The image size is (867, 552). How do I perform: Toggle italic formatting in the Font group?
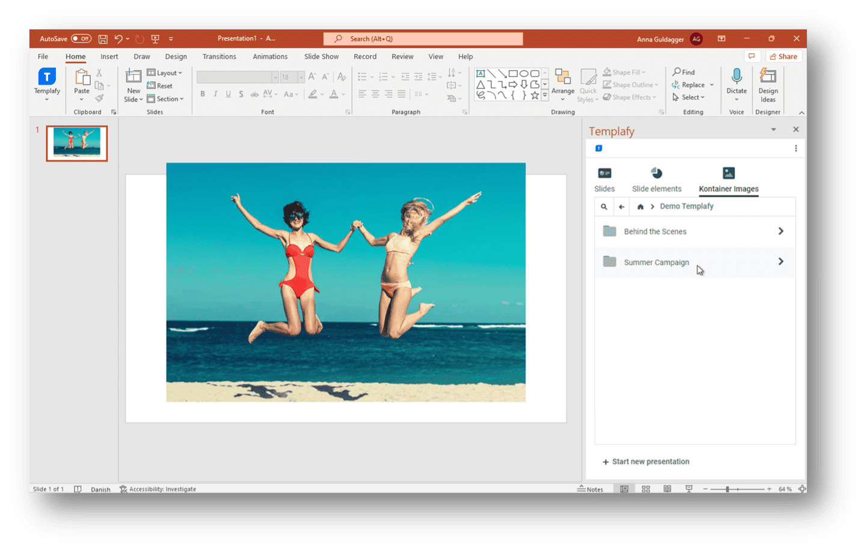click(215, 94)
